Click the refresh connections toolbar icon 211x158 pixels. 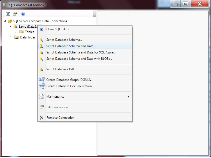click(8, 13)
